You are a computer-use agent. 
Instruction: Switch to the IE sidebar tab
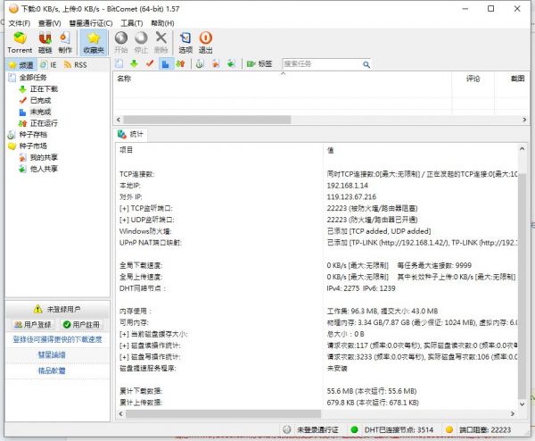tap(48, 65)
